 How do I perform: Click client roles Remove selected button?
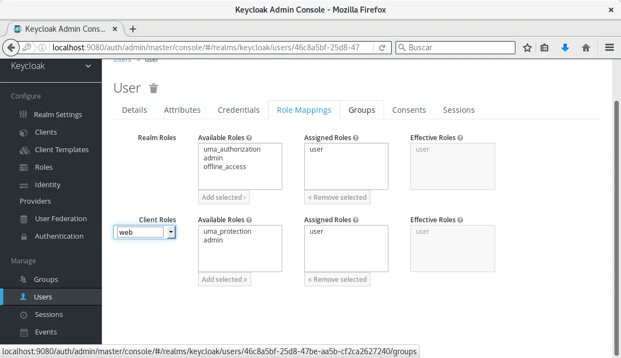click(x=337, y=279)
